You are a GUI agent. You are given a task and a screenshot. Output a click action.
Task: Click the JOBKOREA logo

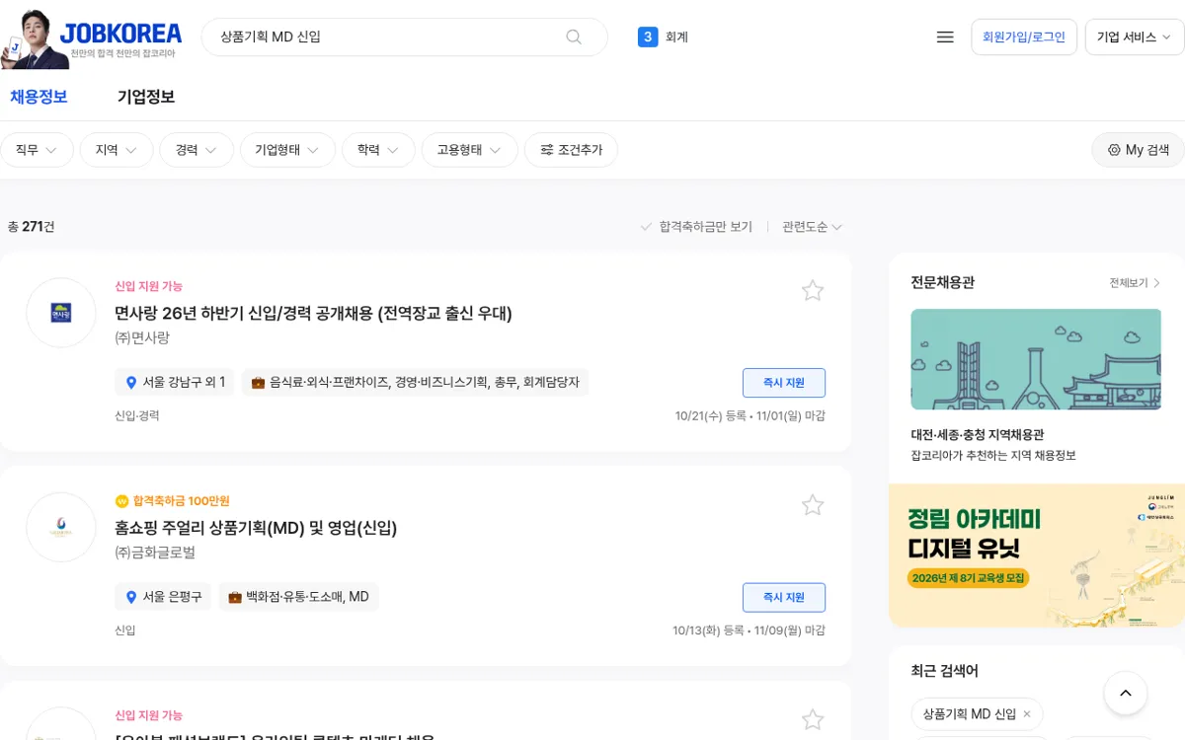coord(121,33)
